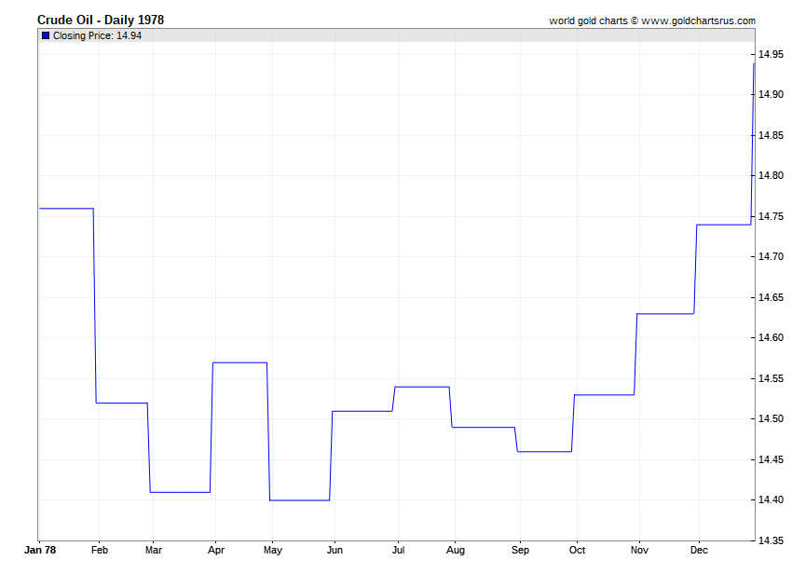Click the 'Jul' x-axis label
The width and height of the screenshot is (792, 574).
point(398,550)
